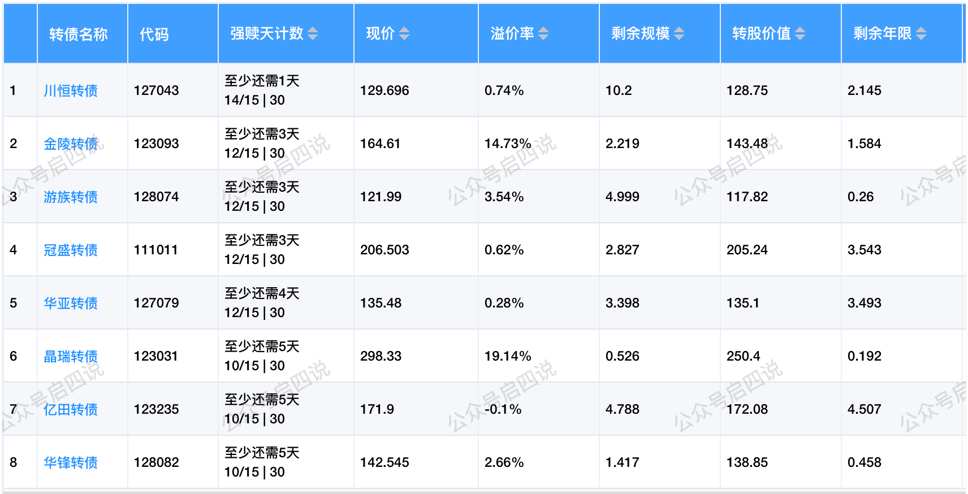Select 华亚转债 bond name
Image resolution: width=968 pixels, height=494 pixels.
click(x=71, y=303)
